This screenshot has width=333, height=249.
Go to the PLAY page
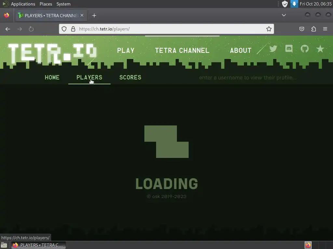pos(126,50)
